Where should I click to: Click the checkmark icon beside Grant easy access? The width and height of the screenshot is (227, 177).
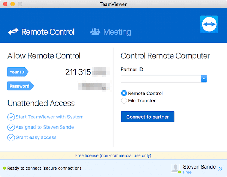click(11, 137)
